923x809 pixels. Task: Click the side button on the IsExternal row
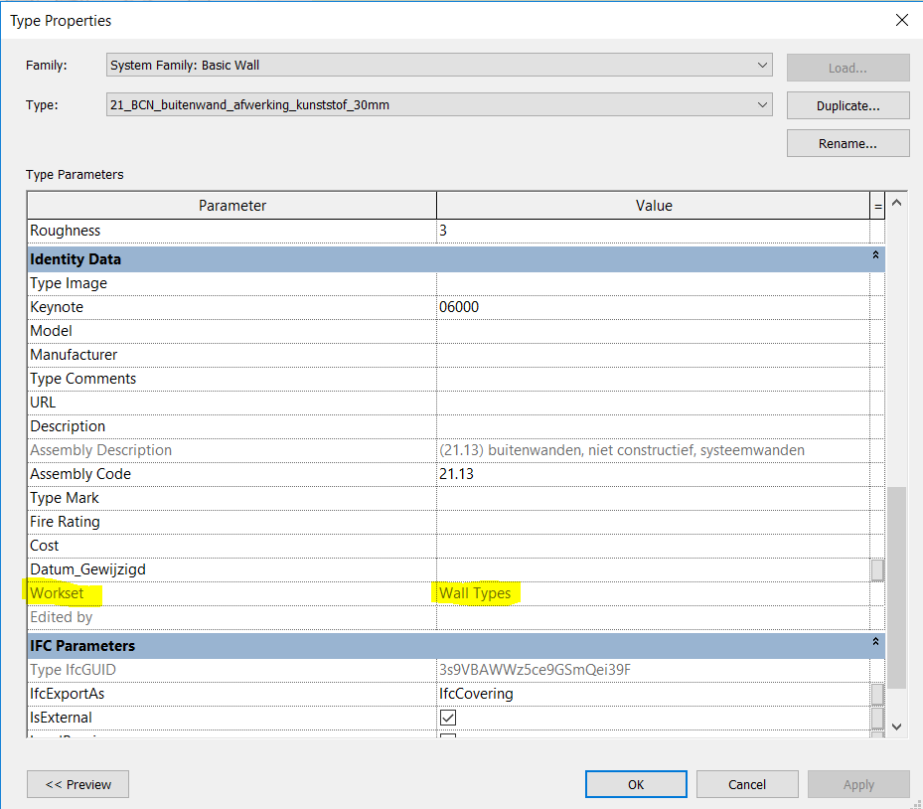tap(875, 717)
